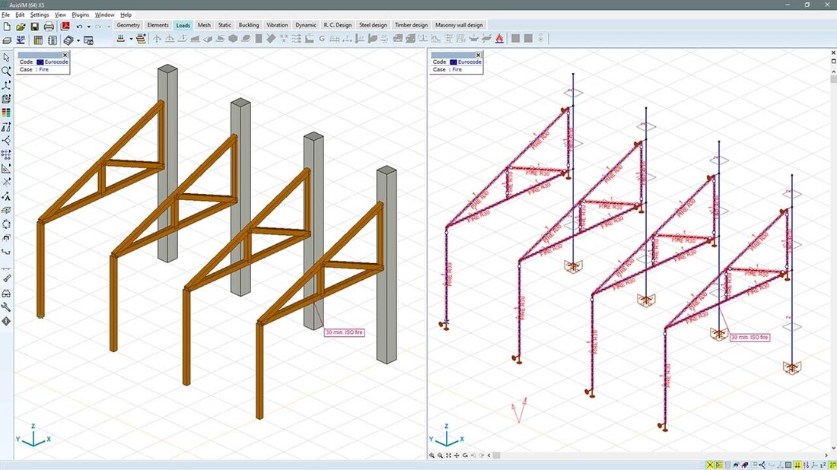Click the Save file icon
This screenshot has width=837, height=470.
[34, 27]
